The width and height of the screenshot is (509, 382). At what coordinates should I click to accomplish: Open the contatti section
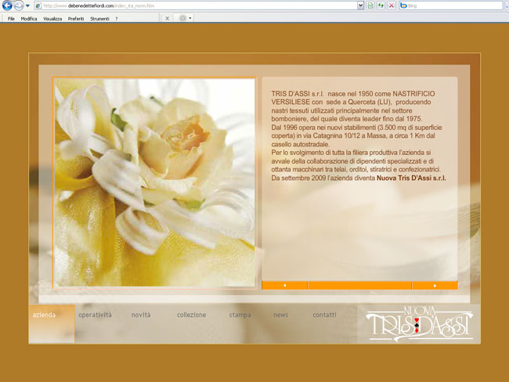pos(325,315)
